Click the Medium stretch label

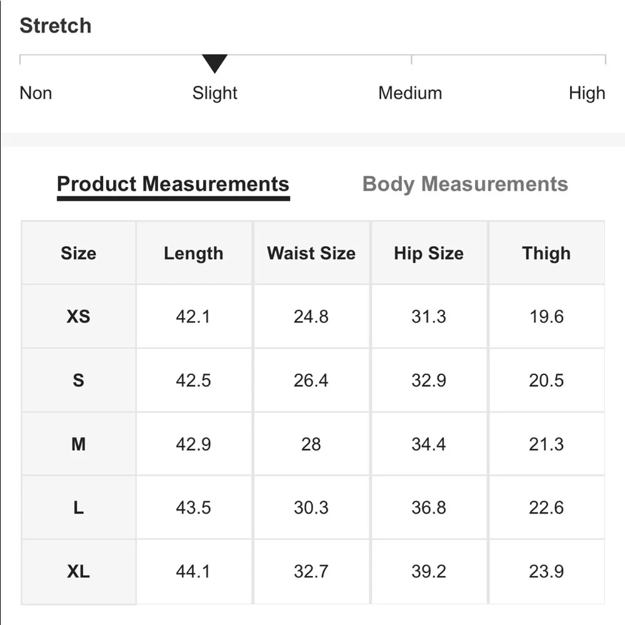[410, 93]
